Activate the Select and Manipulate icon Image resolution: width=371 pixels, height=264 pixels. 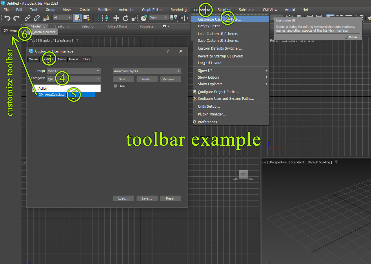pos(185,18)
